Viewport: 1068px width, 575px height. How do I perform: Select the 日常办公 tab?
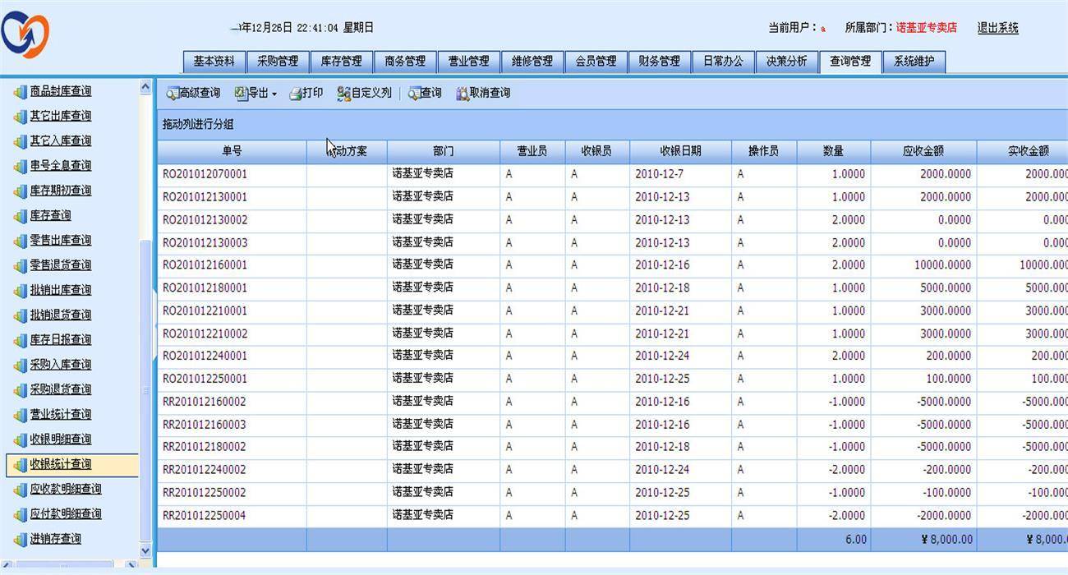(723, 62)
